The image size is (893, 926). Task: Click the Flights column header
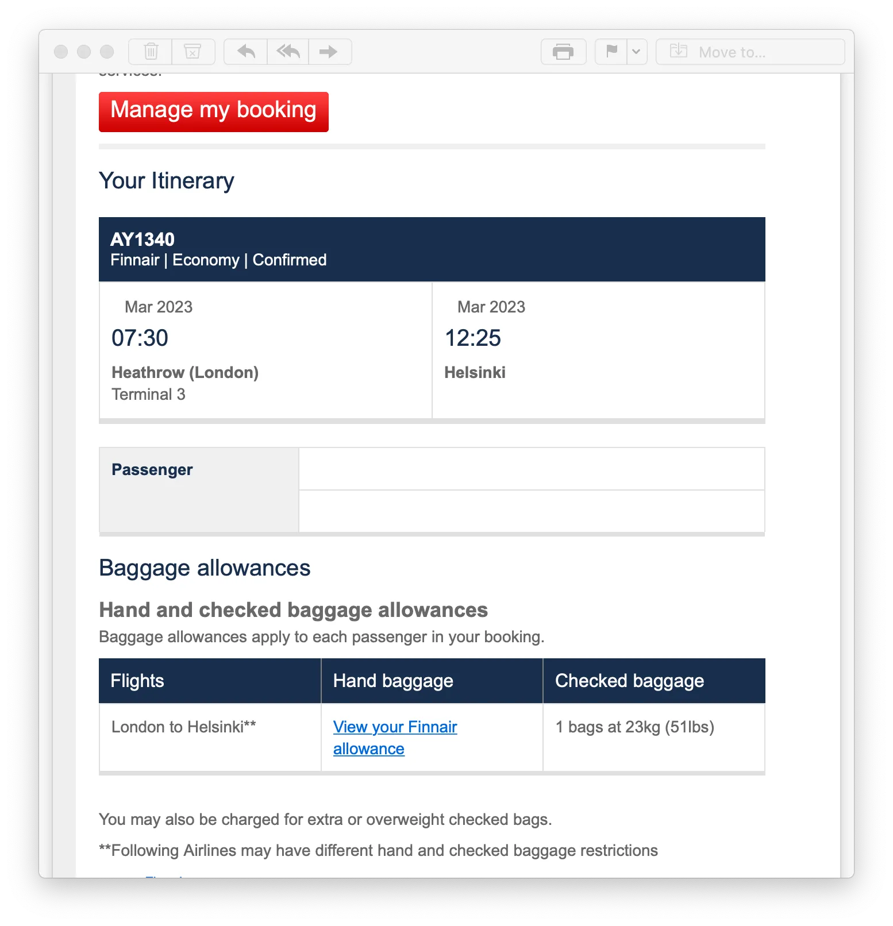pyautogui.click(x=210, y=681)
